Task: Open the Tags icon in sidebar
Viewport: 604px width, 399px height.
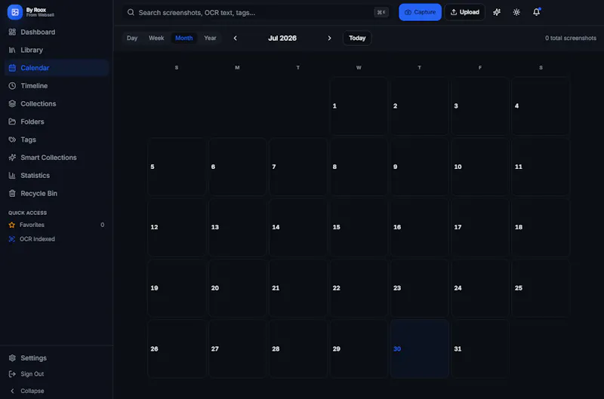Action: [12, 140]
